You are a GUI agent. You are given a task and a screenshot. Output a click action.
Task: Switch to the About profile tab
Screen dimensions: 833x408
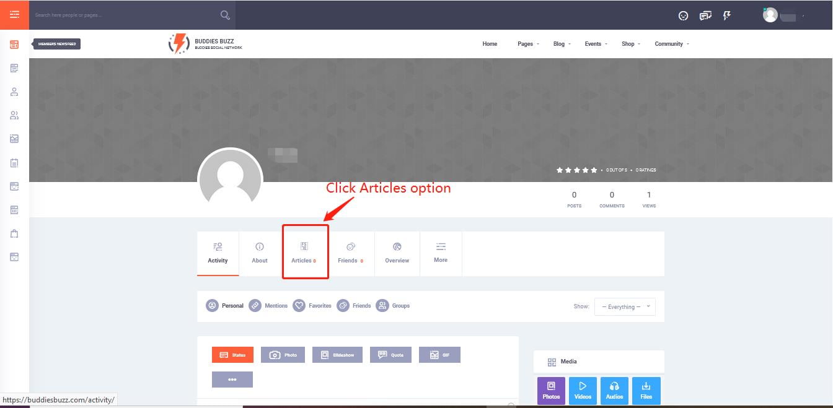(260, 253)
